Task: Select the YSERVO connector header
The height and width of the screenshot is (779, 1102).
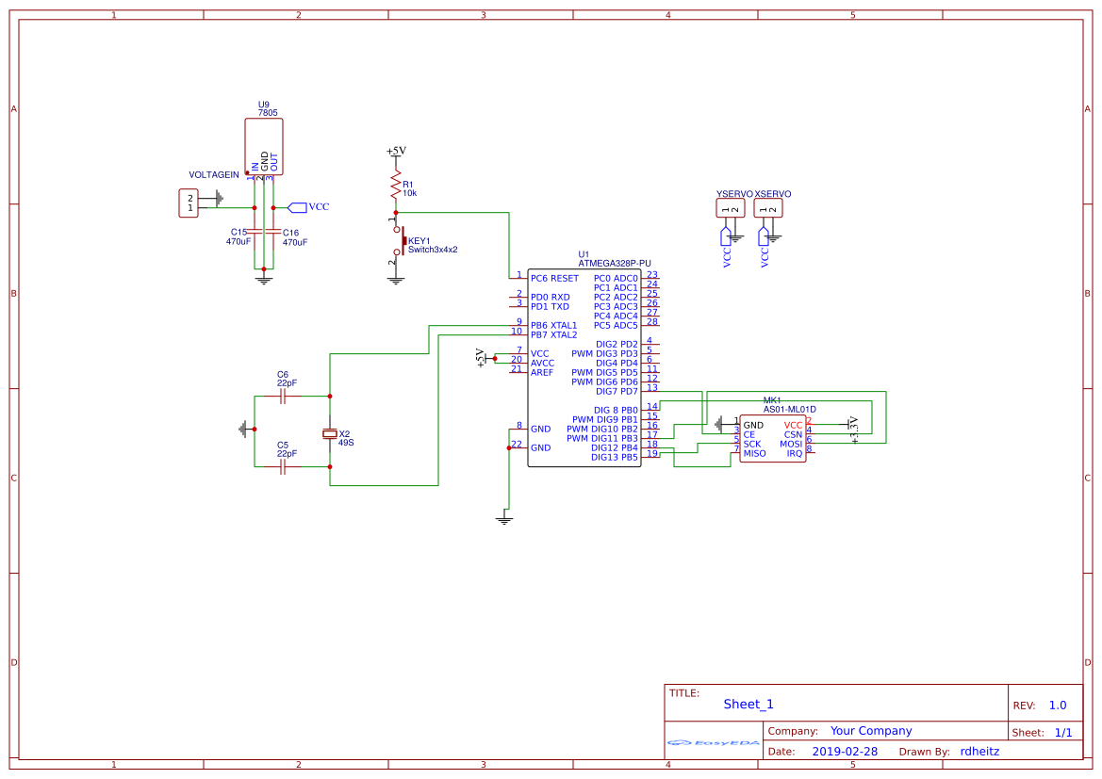Action: click(x=729, y=205)
